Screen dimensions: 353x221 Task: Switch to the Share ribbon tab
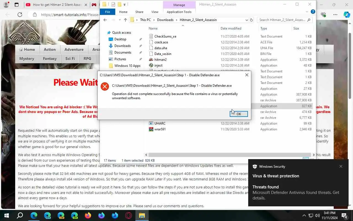click(x=139, y=12)
